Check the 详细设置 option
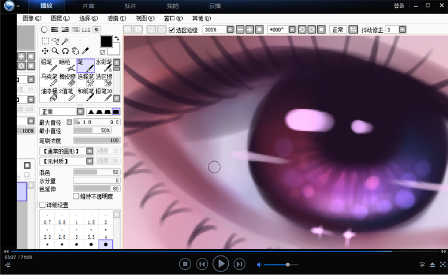448x277 pixels. (42, 205)
